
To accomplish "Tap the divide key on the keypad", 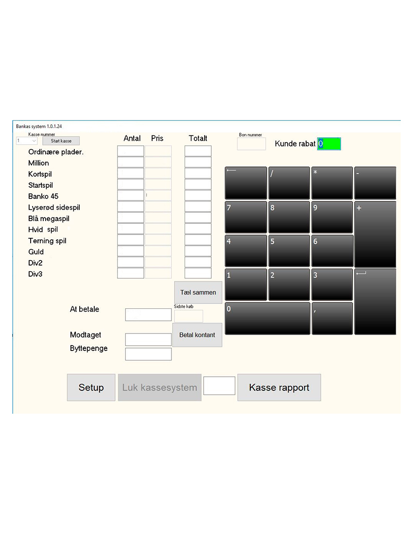I will coord(289,183).
